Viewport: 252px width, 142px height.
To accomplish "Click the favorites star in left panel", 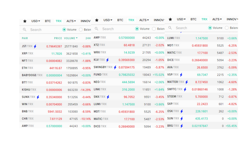I will (25, 21).
